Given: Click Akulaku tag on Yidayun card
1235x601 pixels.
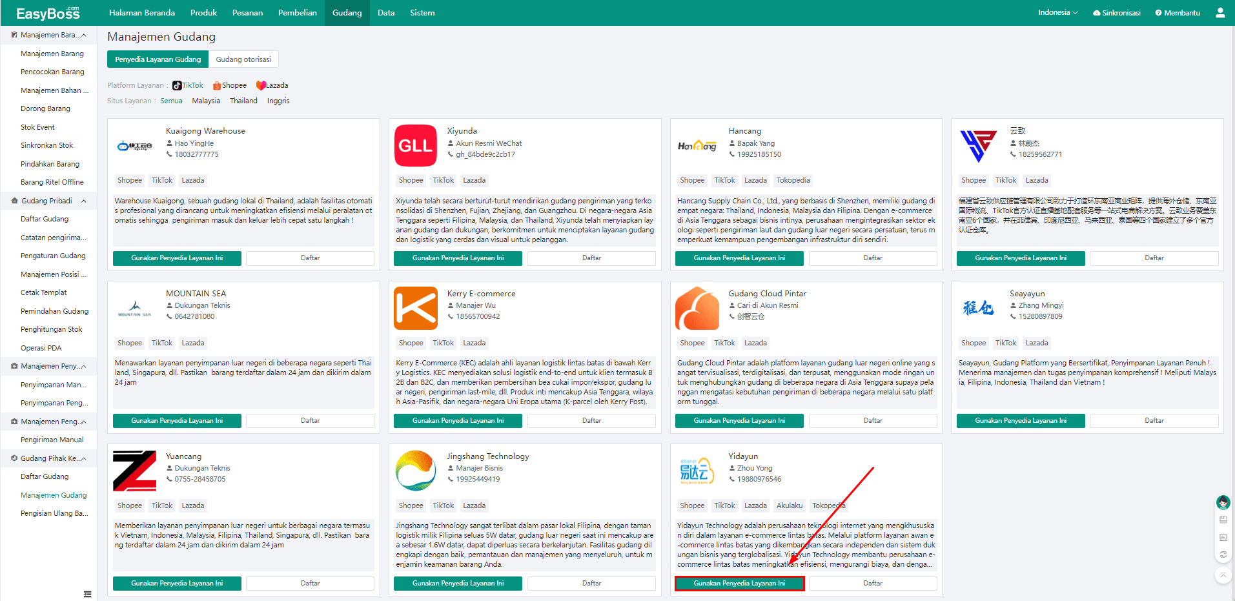Looking at the screenshot, I should pyautogui.click(x=790, y=505).
